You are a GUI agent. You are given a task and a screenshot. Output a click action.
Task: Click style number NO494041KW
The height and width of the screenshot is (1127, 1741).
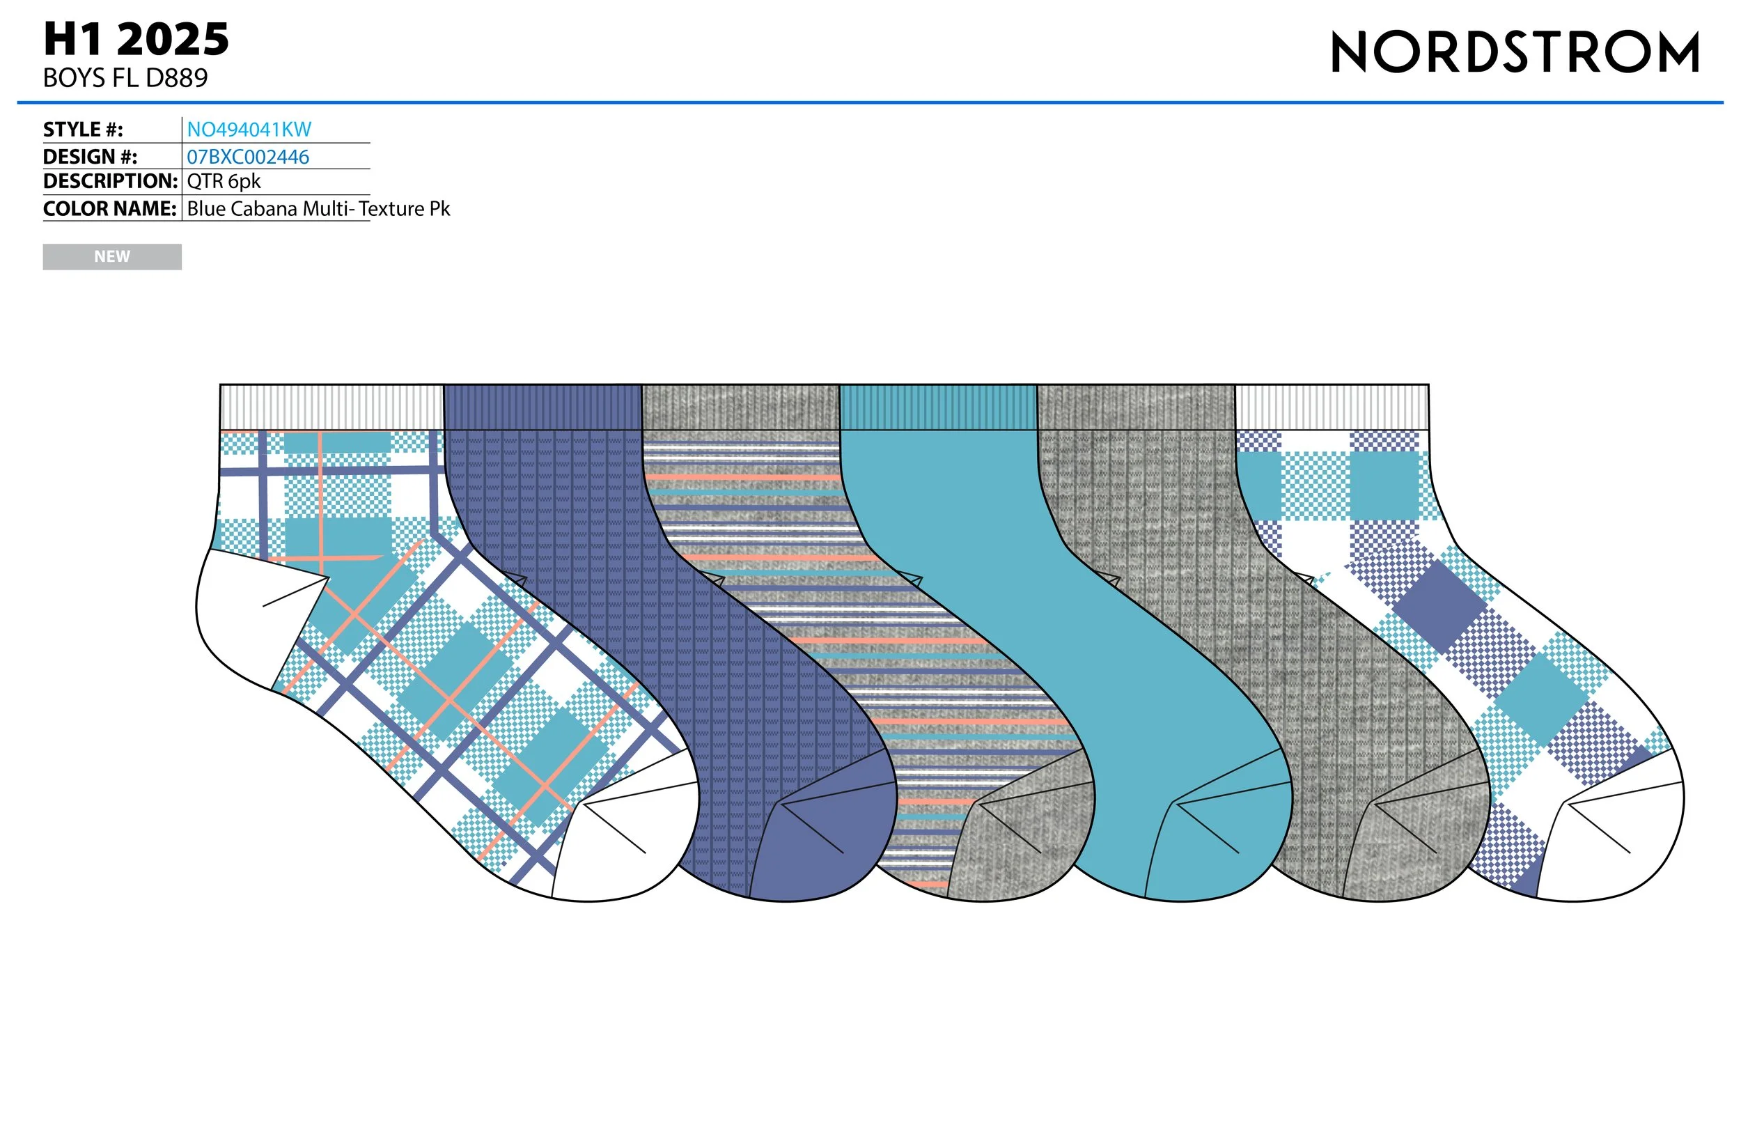249,130
